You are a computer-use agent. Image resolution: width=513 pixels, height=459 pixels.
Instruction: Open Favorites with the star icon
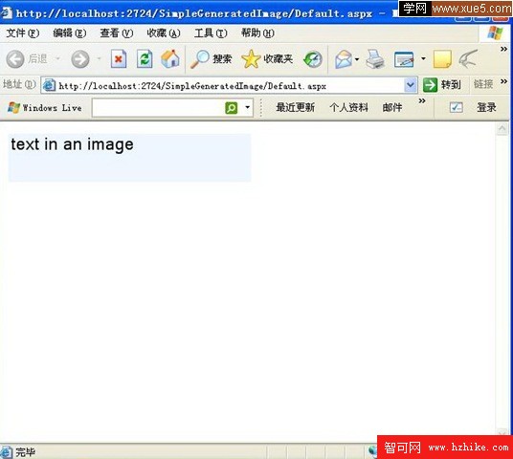(251, 59)
